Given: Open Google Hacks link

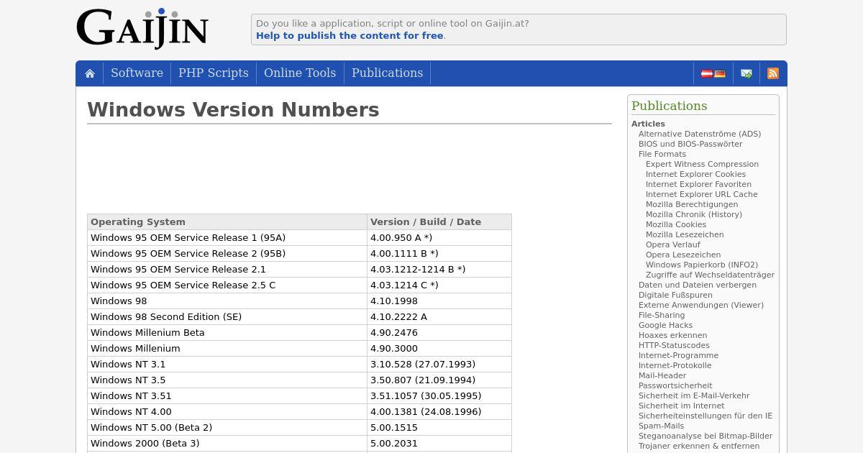Looking at the screenshot, I should click(665, 325).
